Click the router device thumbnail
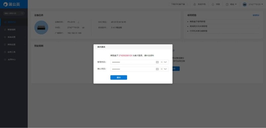 point(41,28)
